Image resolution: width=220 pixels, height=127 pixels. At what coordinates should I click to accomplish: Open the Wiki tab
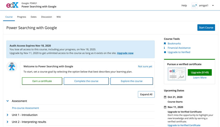tap(59, 17)
